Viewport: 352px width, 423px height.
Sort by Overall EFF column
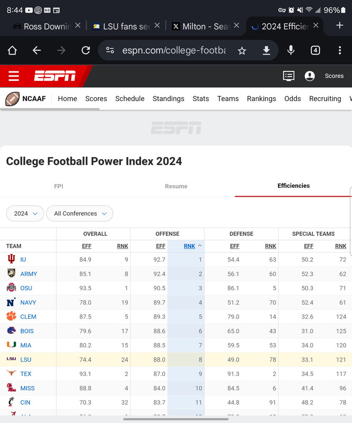(x=87, y=246)
